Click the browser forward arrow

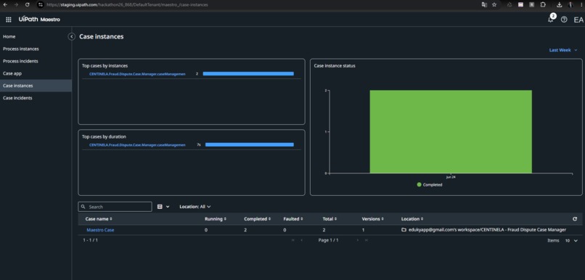coord(16,4)
